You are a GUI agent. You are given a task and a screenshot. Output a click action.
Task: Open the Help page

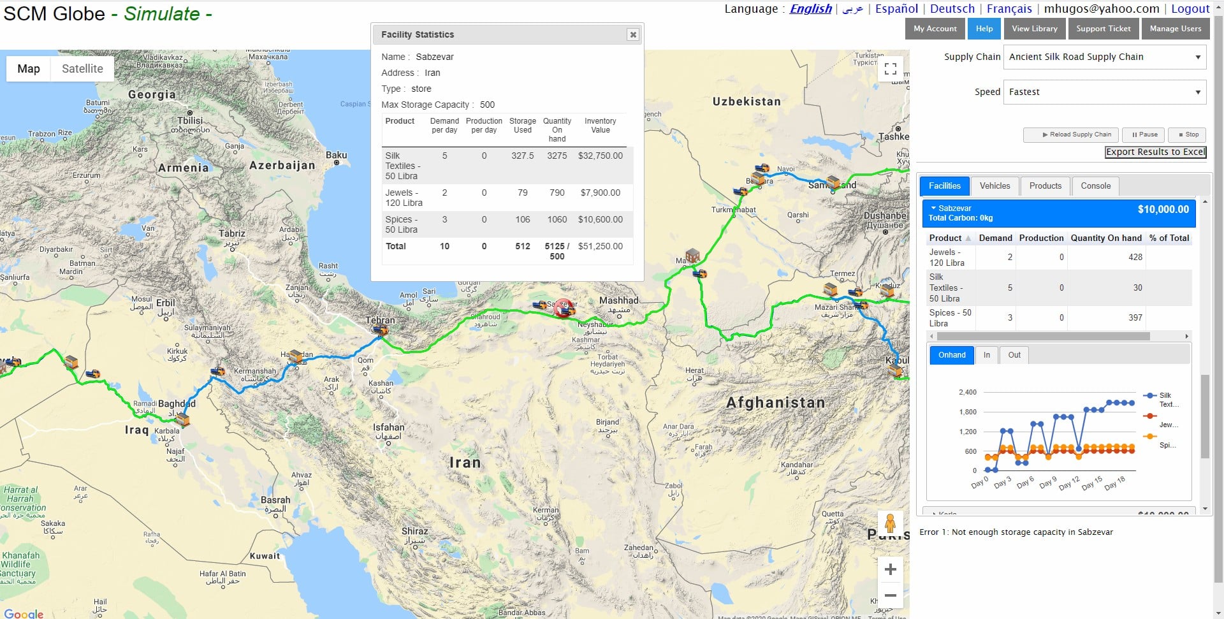pyautogui.click(x=984, y=29)
